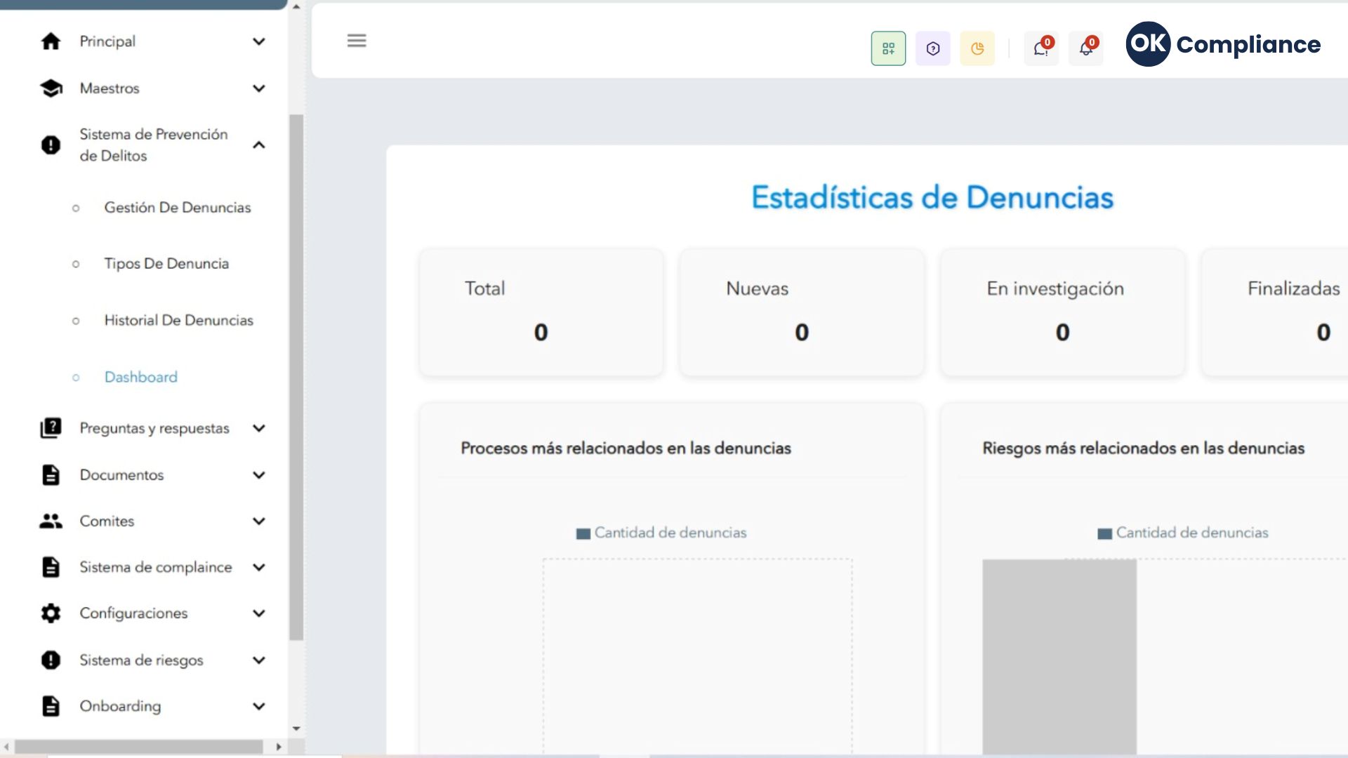Expand the Sistema de complaince chevron

click(259, 567)
